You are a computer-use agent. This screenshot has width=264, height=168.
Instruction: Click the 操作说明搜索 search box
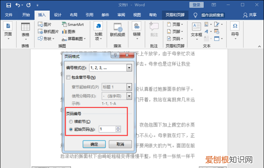[213, 15]
